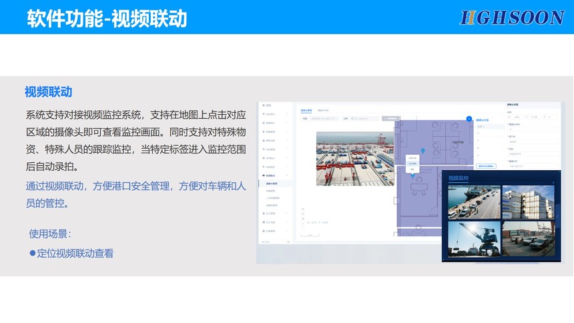Choose the bottom entry in map context menu
The height and width of the screenshot is (323, 574).
pyautogui.click(x=412, y=170)
